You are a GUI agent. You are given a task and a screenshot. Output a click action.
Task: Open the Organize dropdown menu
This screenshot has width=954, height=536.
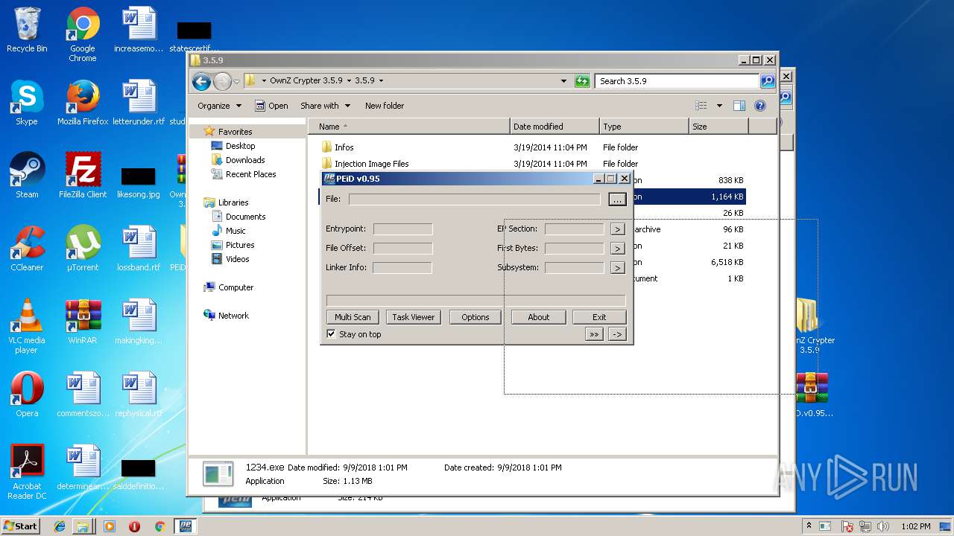[219, 106]
